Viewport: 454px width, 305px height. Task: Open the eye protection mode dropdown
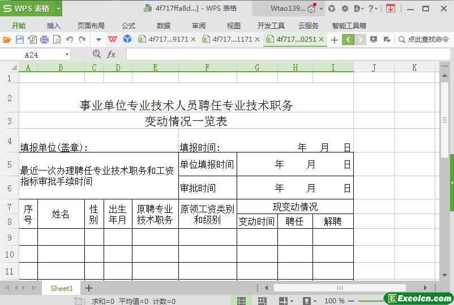coord(310,300)
